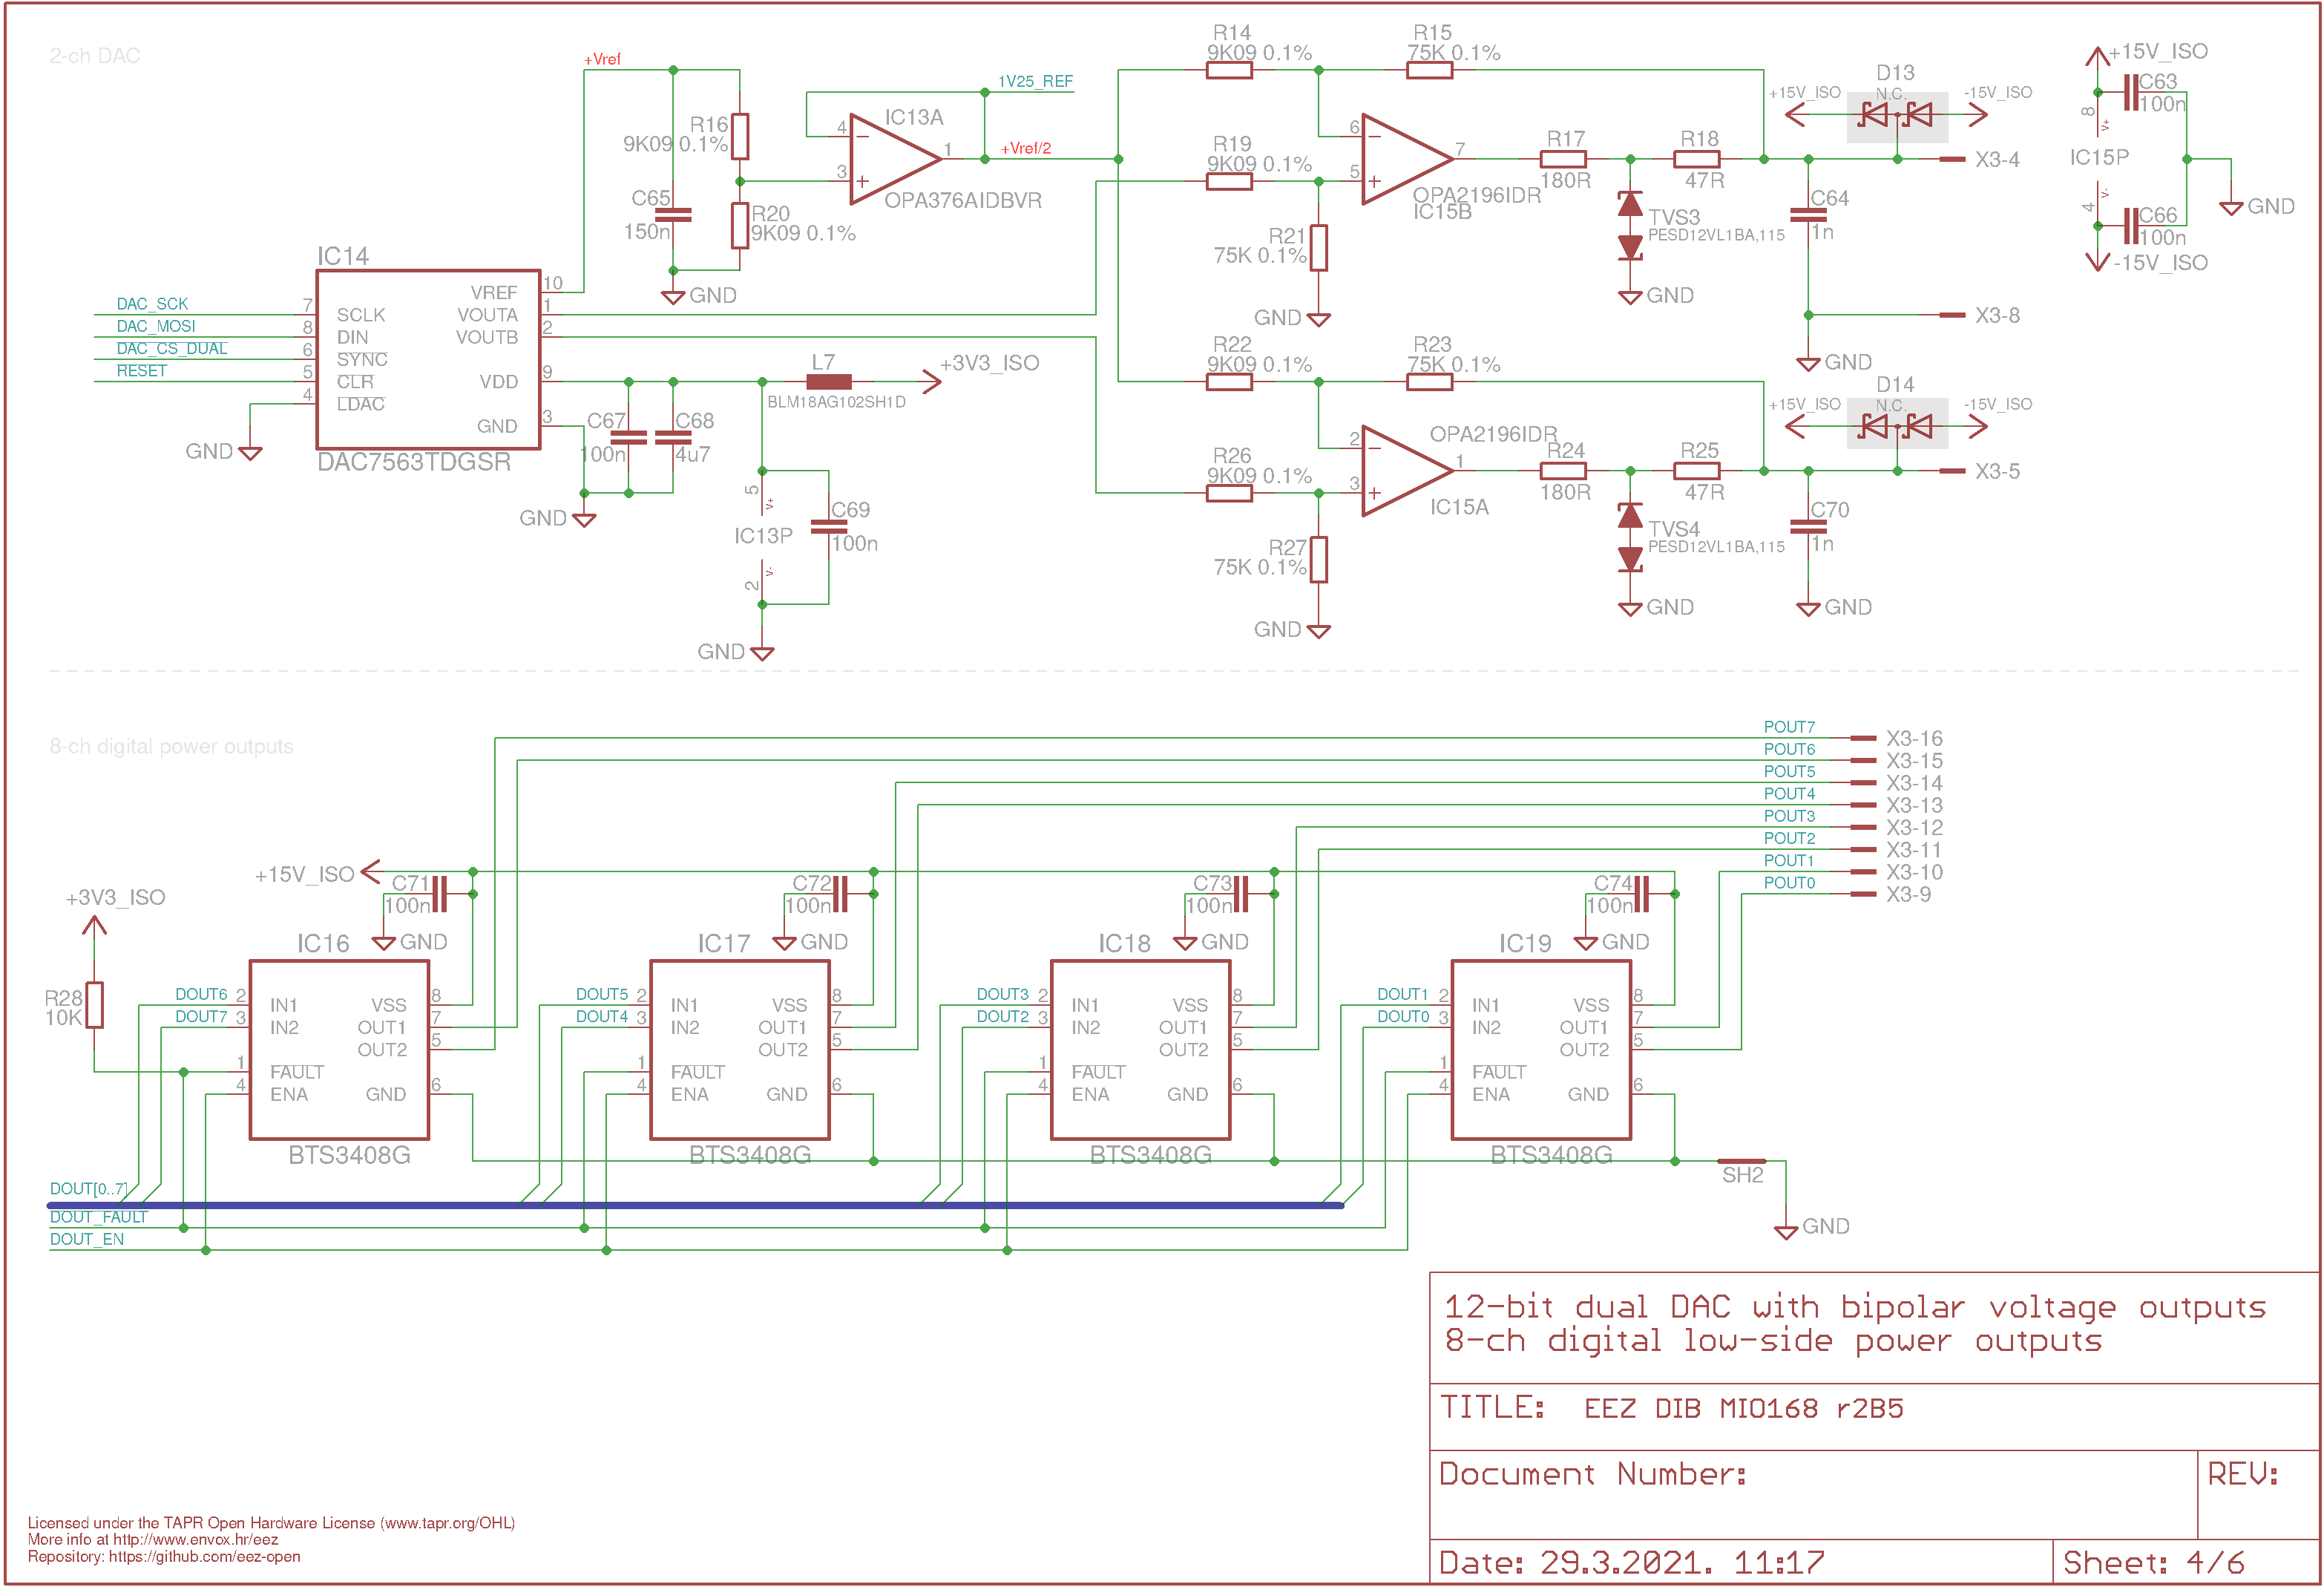Click the 1V25_REF net label
The height and width of the screenshot is (1590, 2324).
(x=1035, y=81)
